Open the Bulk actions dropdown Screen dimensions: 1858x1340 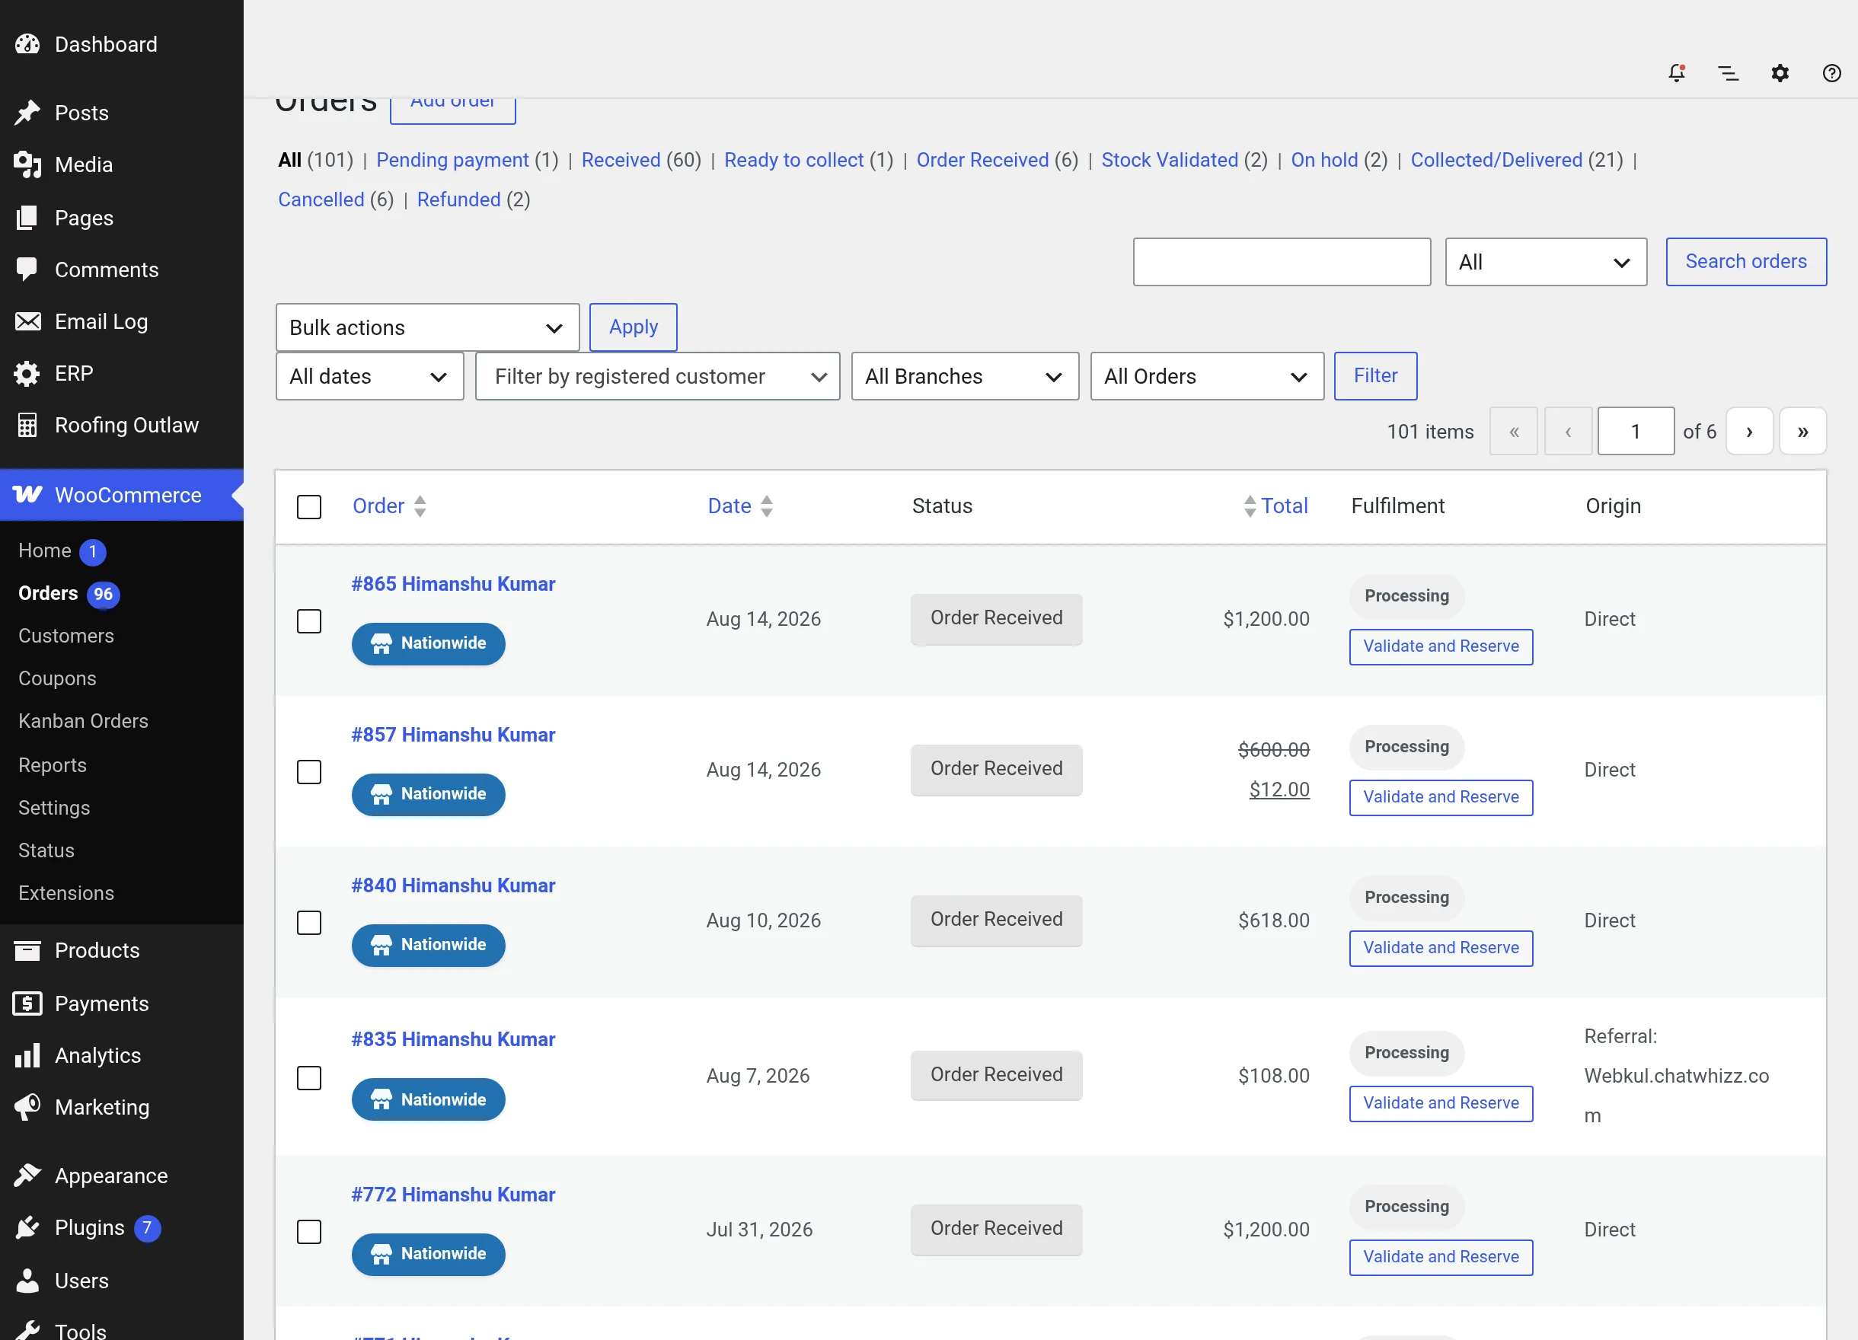tap(428, 327)
